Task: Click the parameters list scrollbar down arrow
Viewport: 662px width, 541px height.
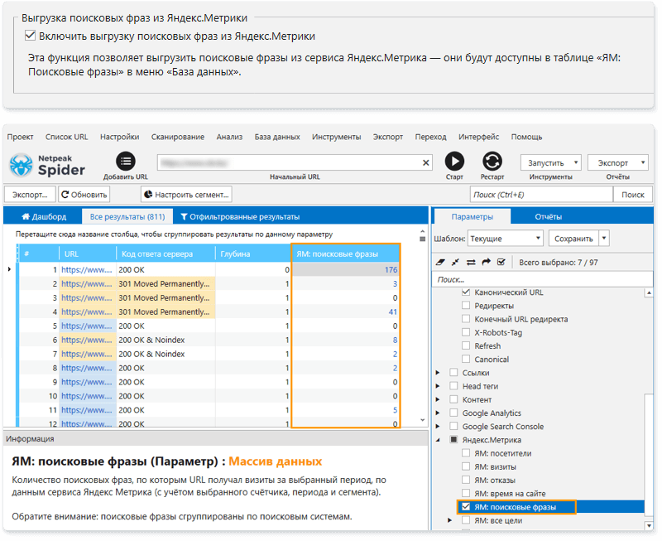Action: pos(649,525)
